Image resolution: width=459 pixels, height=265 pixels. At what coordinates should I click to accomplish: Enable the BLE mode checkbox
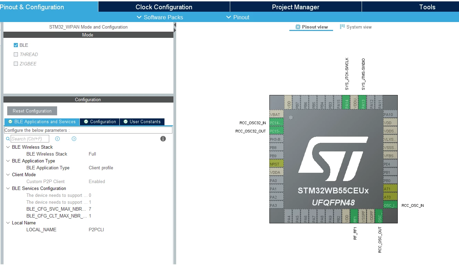click(16, 45)
